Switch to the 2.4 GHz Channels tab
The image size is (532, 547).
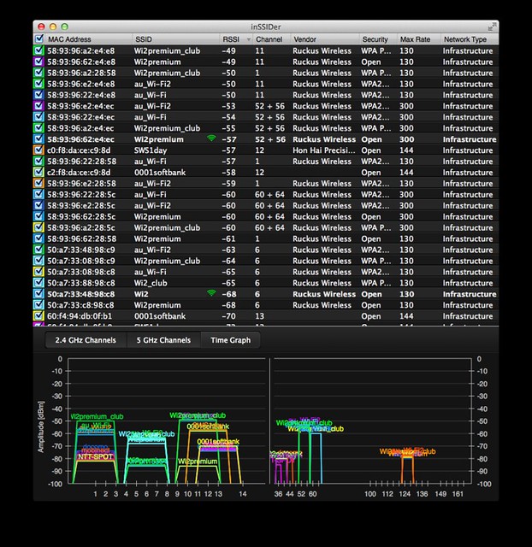[86, 340]
